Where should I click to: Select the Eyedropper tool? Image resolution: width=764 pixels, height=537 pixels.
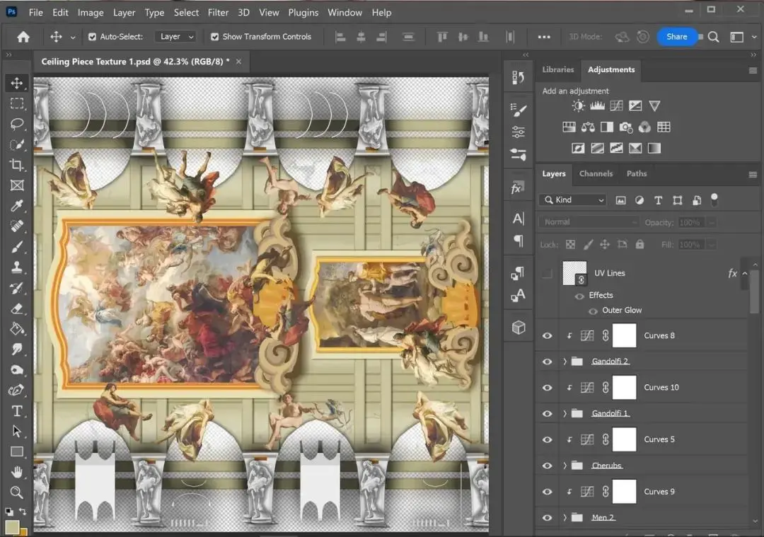coord(17,206)
